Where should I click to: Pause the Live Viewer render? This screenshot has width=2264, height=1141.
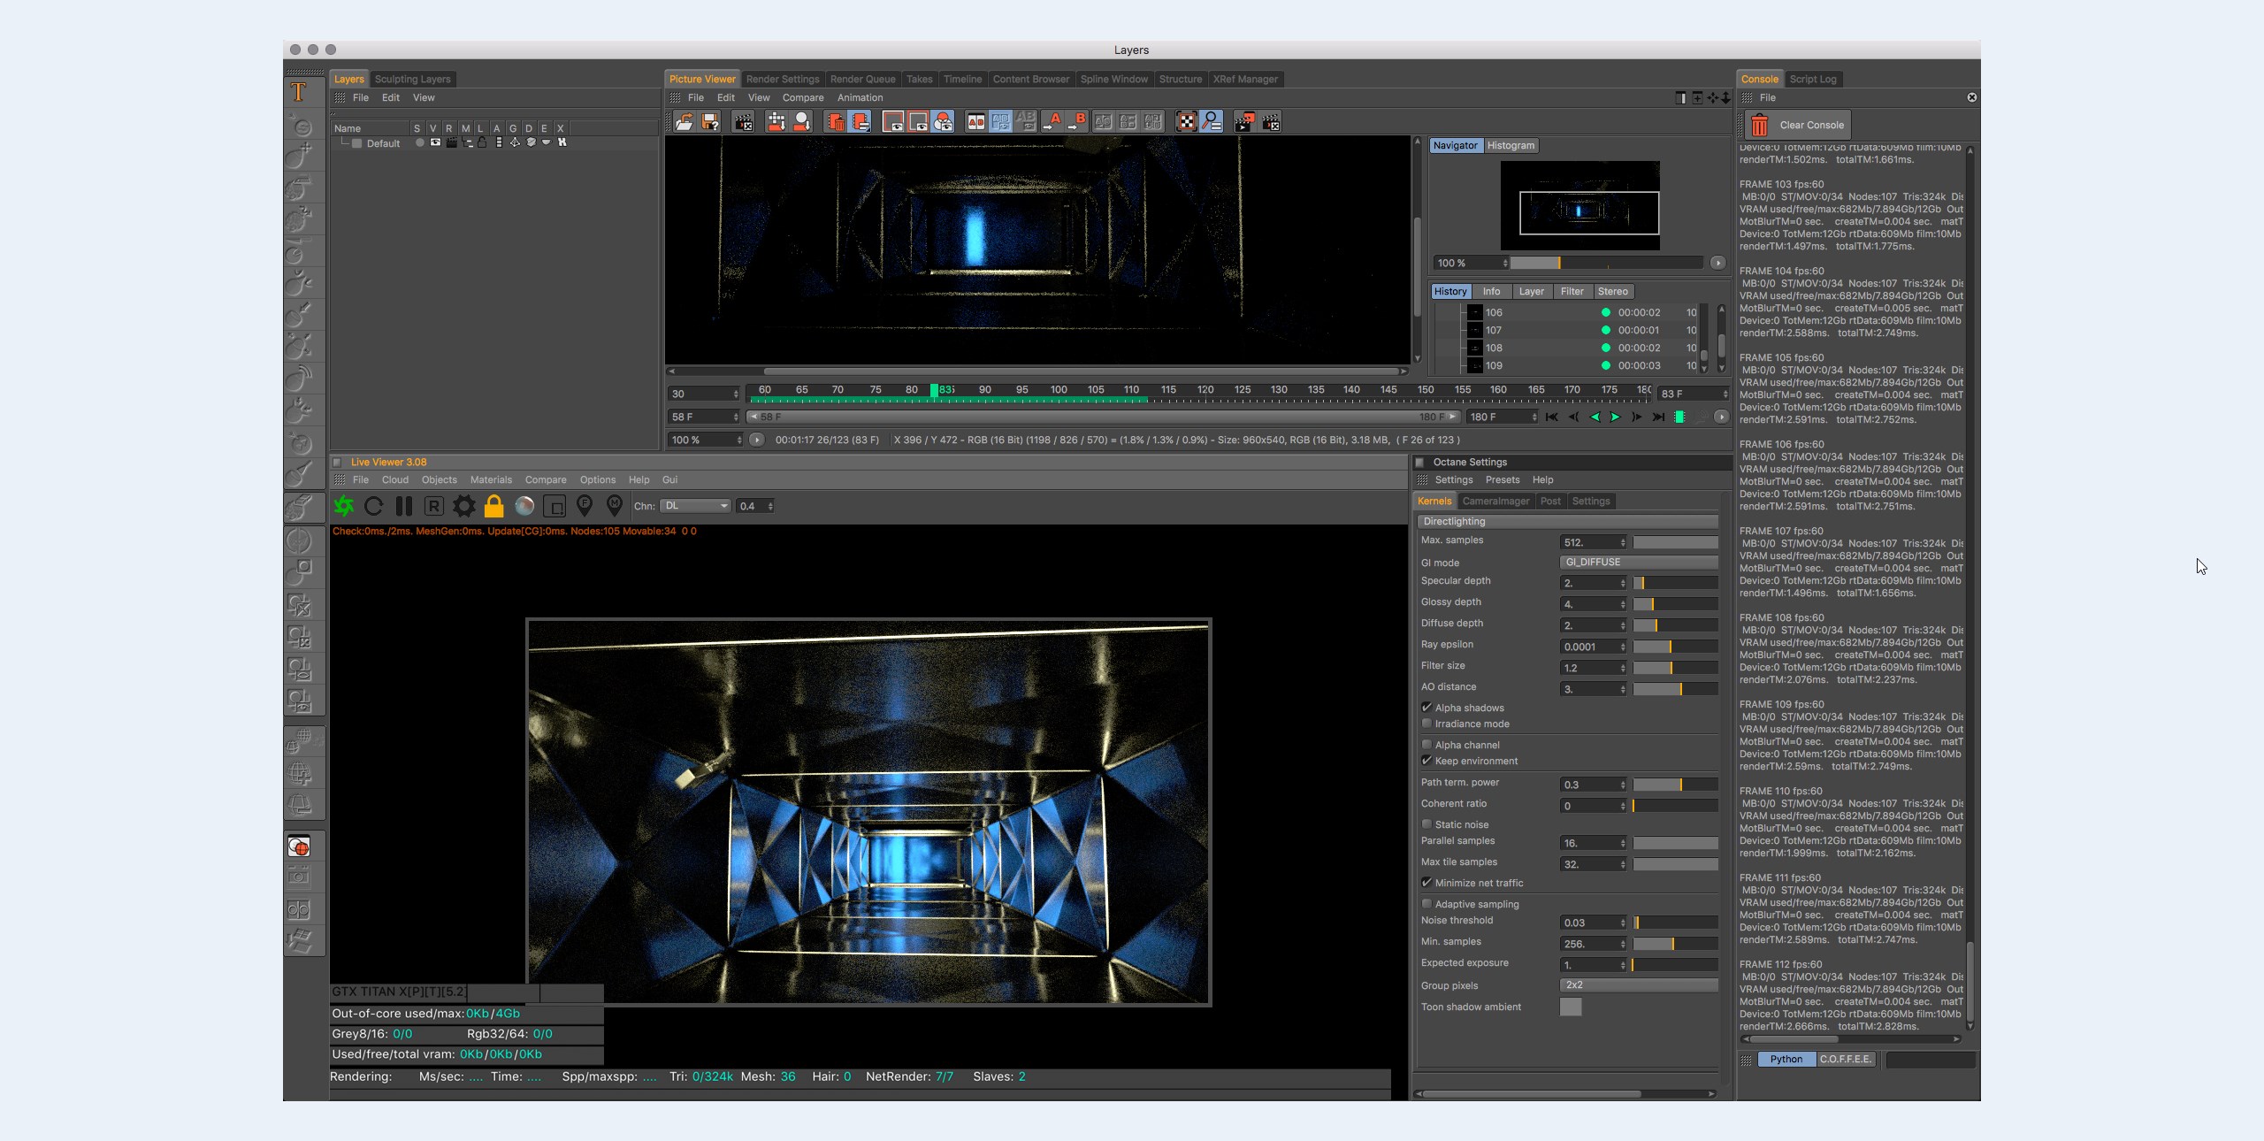pyautogui.click(x=404, y=506)
